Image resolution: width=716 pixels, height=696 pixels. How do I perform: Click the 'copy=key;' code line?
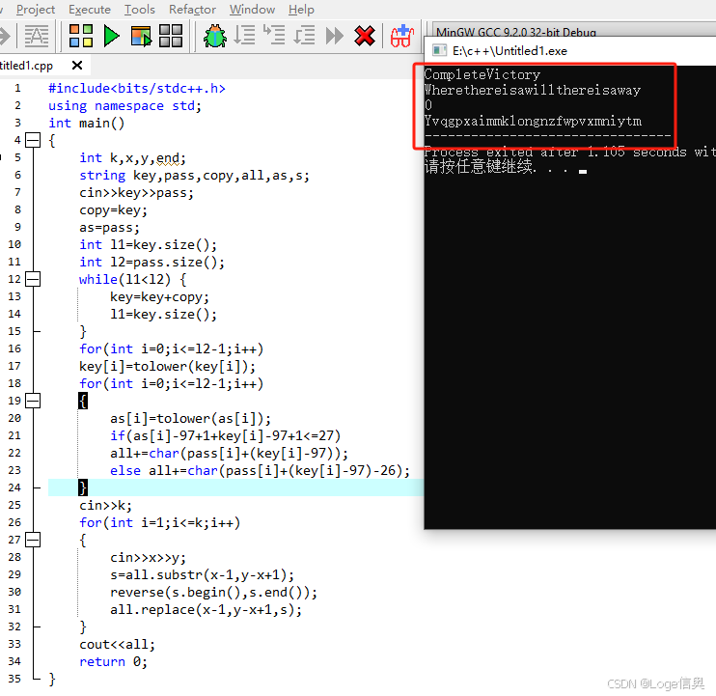tap(113, 210)
